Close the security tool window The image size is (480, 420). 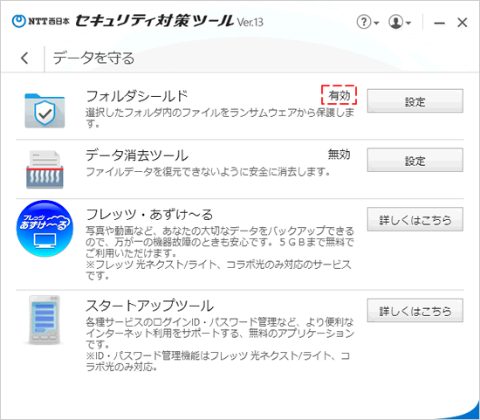[x=463, y=23]
